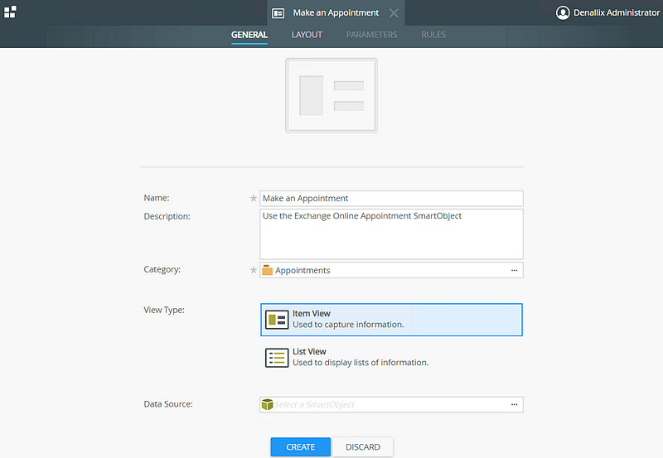Click into the Description text area
Image resolution: width=663 pixels, height=458 pixels.
391,234
